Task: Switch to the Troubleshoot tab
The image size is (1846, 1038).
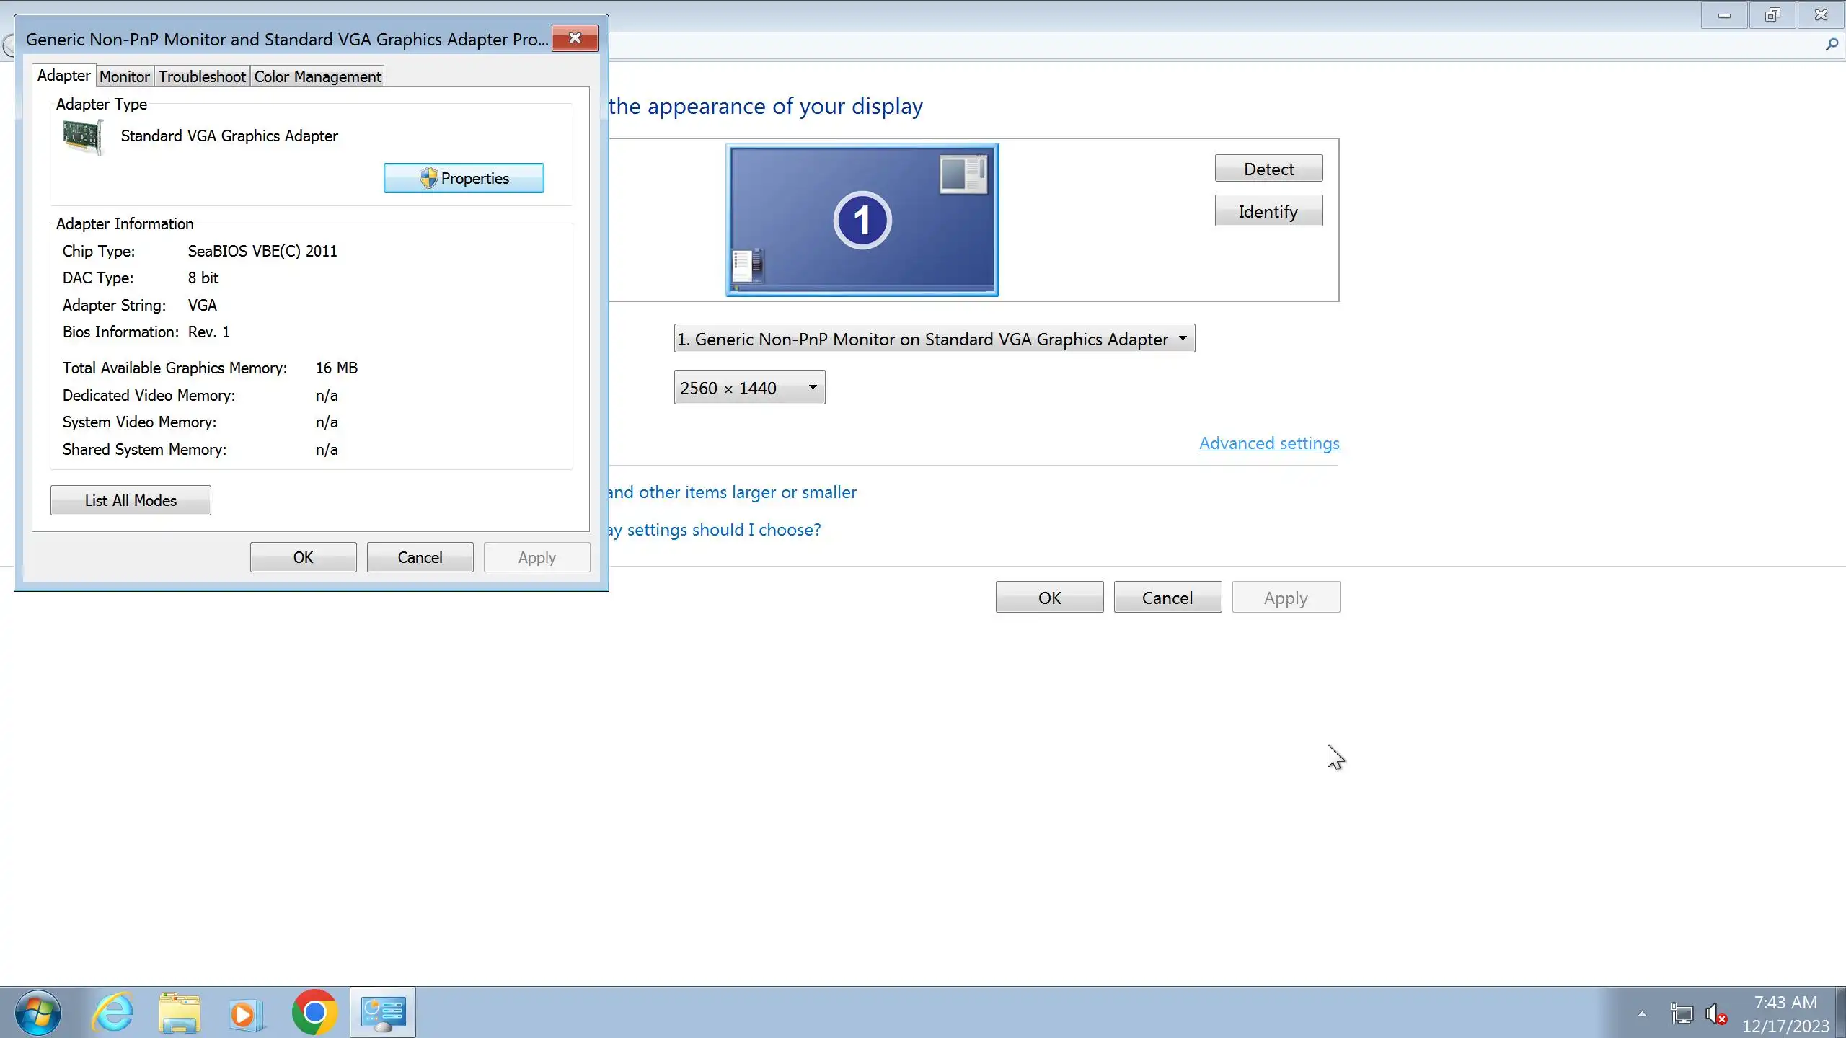Action: point(202,76)
